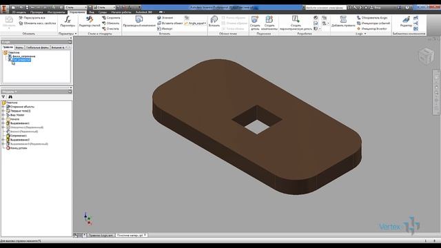This screenshot has height=248, width=441.
Task: Open Производный компонент tool
Action: point(139,21)
